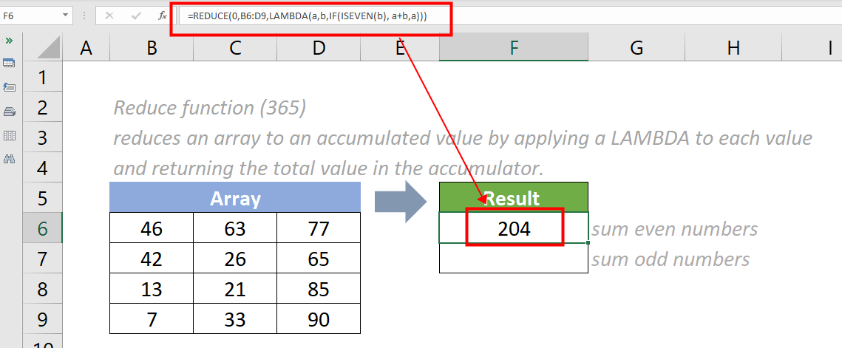Select the Result cell containing 204
The image size is (842, 348).
514,228
